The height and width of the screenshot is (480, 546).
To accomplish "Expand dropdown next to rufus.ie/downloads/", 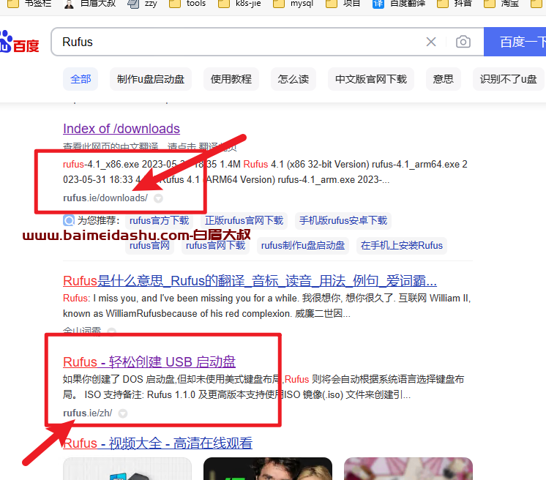I will point(158,198).
